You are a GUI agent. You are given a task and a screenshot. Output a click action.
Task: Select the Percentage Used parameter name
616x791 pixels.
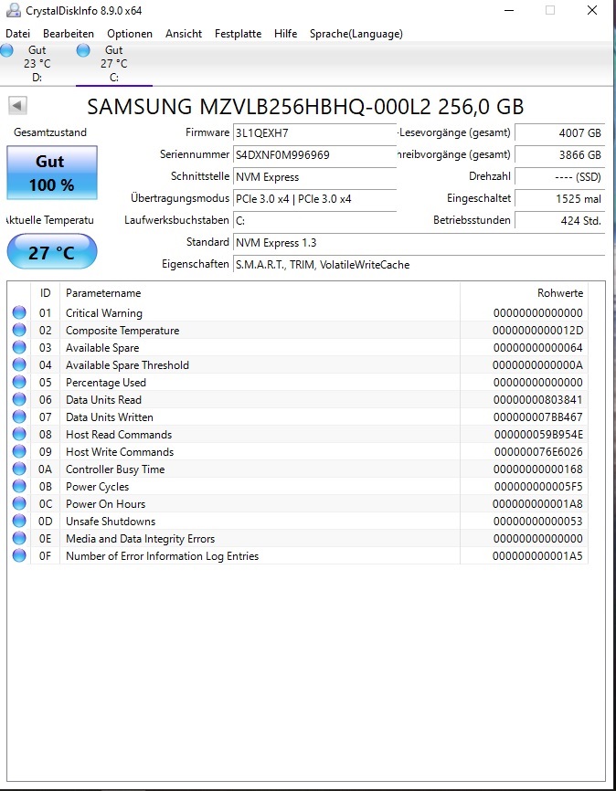pyautogui.click(x=106, y=383)
